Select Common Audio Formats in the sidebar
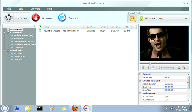 pos(25,45)
